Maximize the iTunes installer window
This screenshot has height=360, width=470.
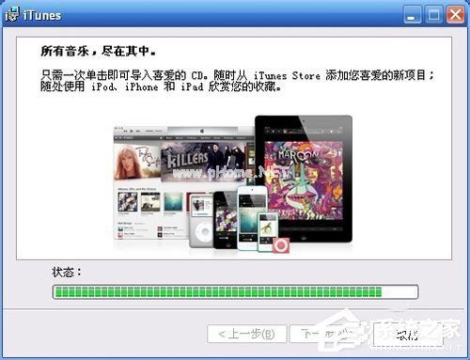433,14
